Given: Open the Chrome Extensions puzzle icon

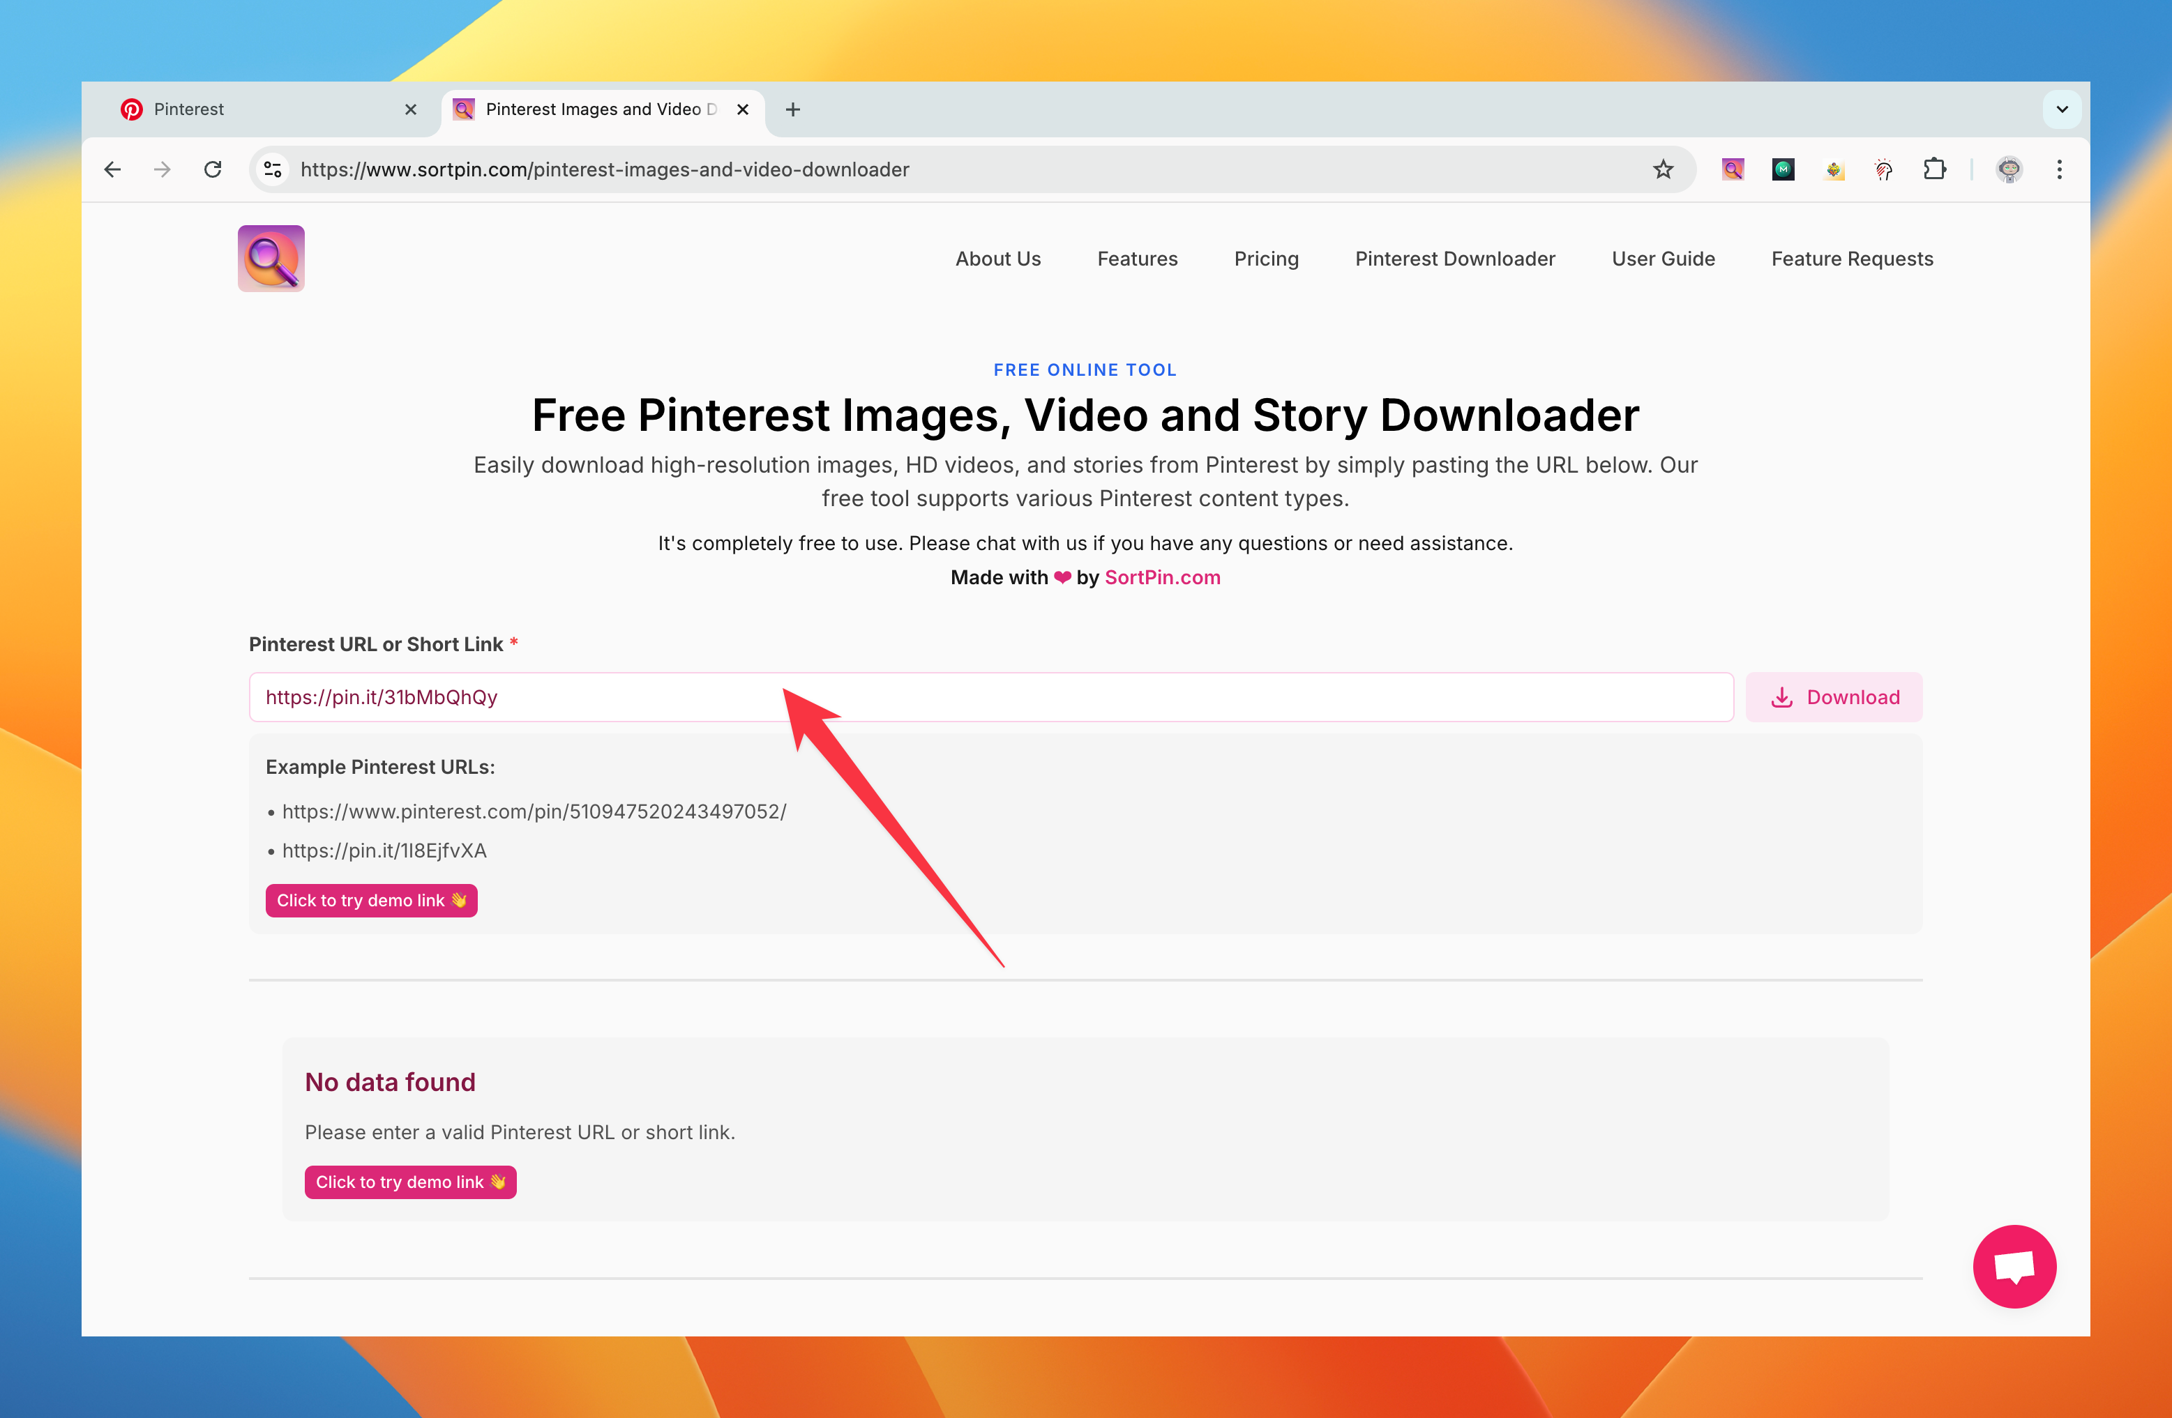Looking at the screenshot, I should click(1936, 169).
